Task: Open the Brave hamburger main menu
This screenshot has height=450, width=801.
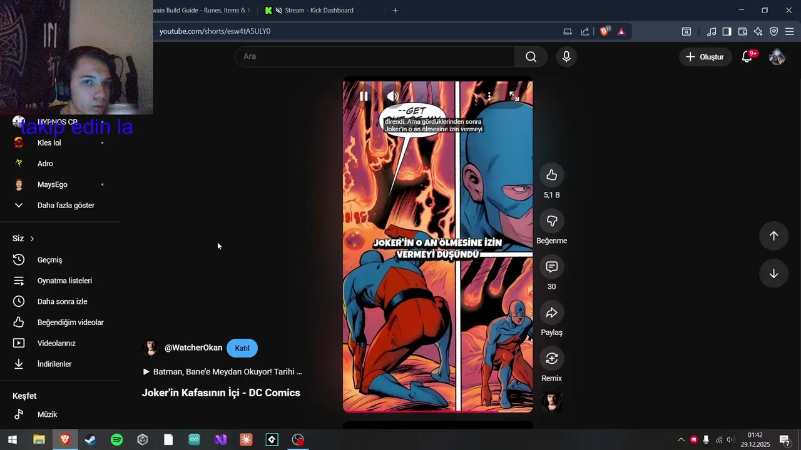Action: click(x=789, y=31)
